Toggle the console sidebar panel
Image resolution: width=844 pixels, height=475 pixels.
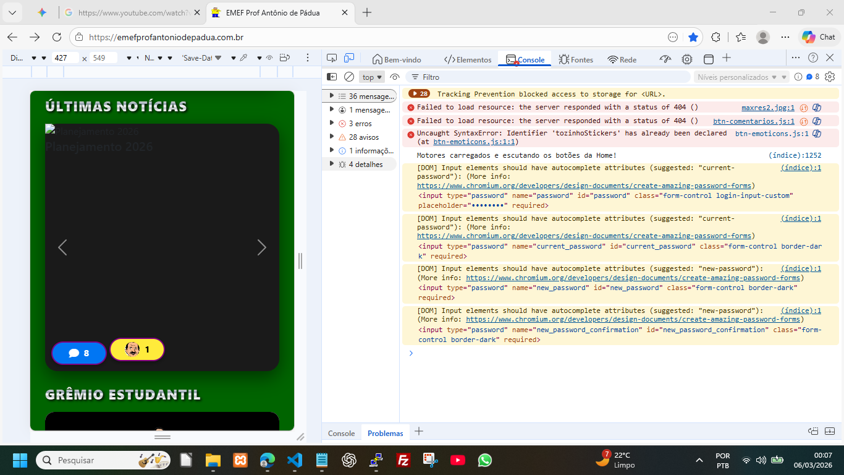click(x=332, y=77)
